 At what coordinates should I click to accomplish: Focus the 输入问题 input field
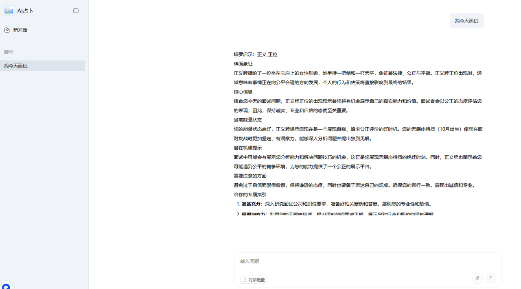pyautogui.click(x=368, y=261)
